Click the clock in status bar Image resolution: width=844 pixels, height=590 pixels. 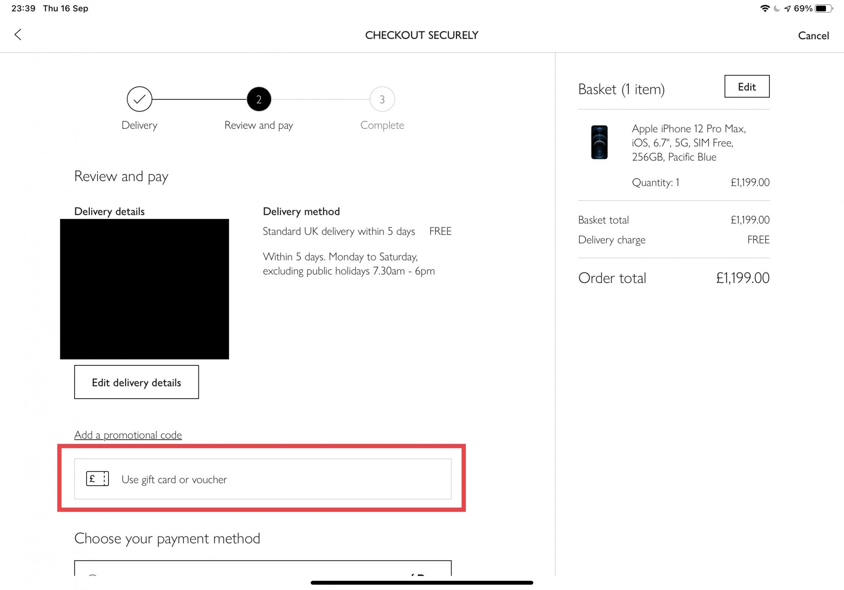23,8
